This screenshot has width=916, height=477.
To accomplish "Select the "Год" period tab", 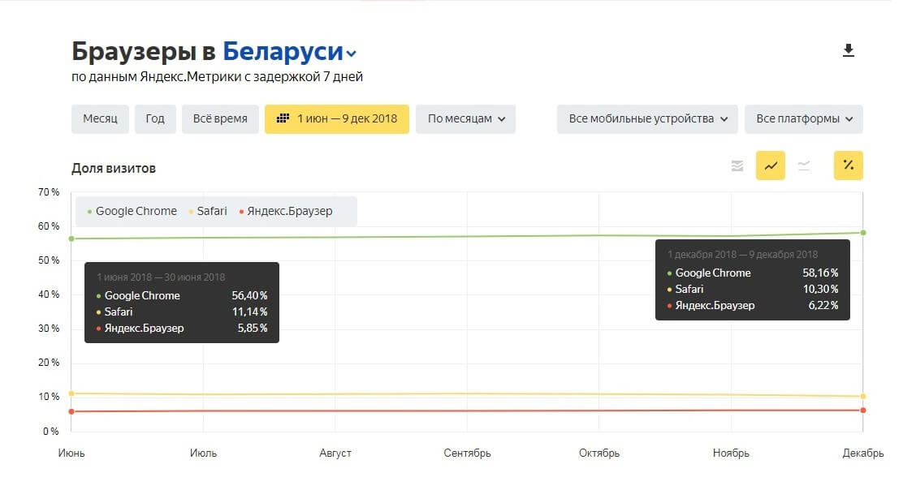I will click(155, 118).
